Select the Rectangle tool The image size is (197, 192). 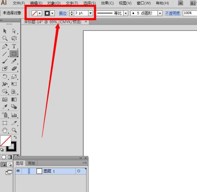(x=14, y=54)
